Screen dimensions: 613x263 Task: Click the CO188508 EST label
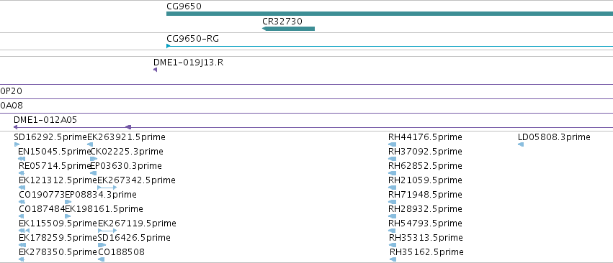(121, 252)
